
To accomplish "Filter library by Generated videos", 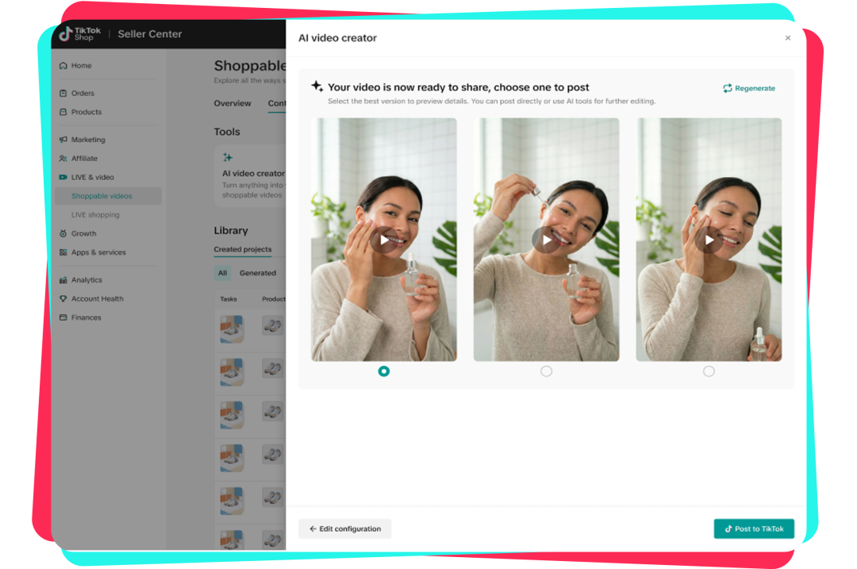I will point(259,272).
